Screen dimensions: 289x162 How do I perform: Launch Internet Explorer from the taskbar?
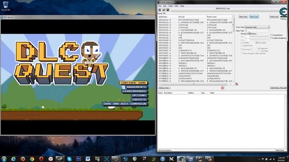tap(13, 159)
